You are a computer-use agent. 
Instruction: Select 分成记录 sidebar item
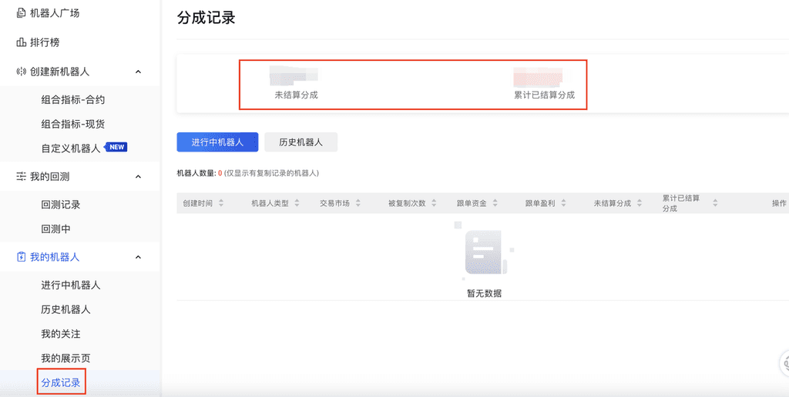click(x=61, y=382)
